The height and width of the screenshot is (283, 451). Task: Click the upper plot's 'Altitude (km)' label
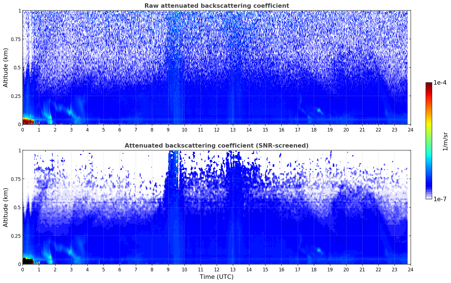pyautogui.click(x=6, y=67)
